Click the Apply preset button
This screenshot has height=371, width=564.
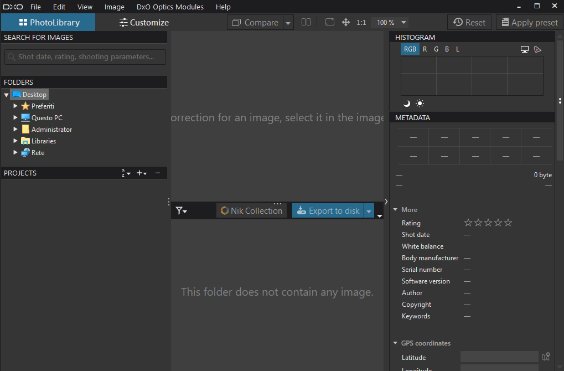click(x=530, y=22)
